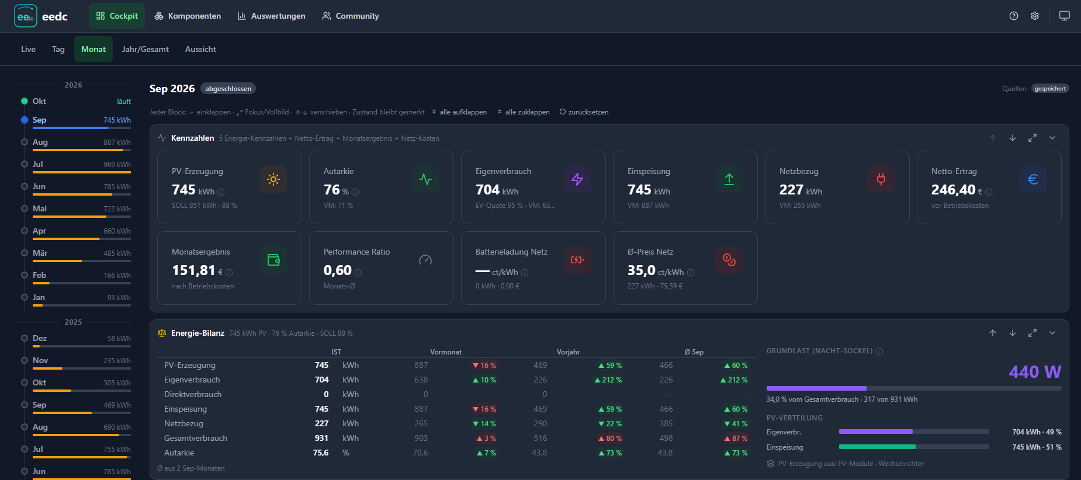Viewport: 1081px width, 480px height.
Task: Open Kennzahlen block in fullscreen focus
Action: 1033,138
